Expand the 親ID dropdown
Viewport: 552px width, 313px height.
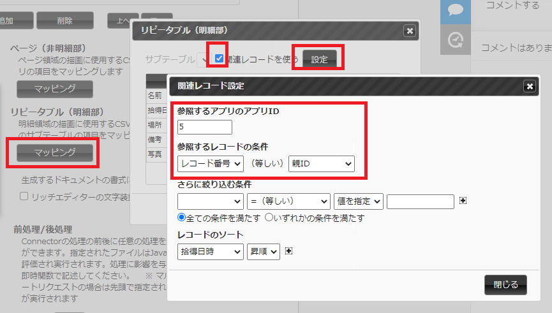click(321, 164)
